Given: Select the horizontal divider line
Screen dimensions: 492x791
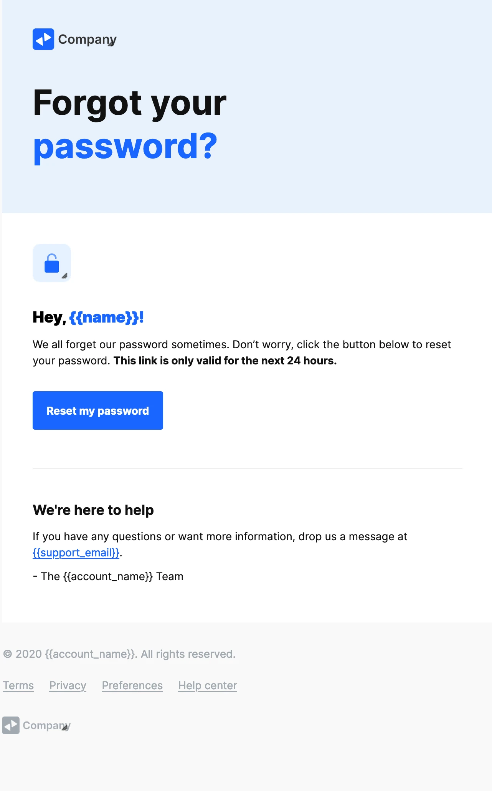Looking at the screenshot, I should (x=247, y=468).
